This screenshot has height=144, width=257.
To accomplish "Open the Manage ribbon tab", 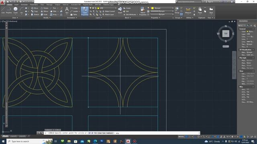I will point(49,5).
